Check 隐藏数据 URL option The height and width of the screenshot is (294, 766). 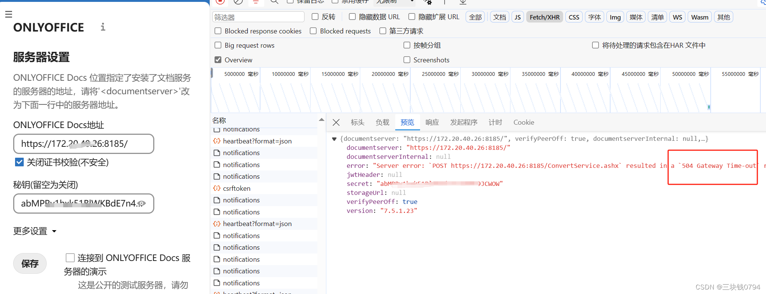[x=352, y=17]
